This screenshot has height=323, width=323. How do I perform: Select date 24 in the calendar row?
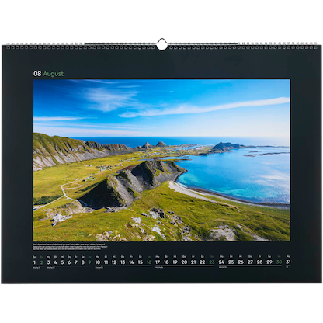(221, 262)
